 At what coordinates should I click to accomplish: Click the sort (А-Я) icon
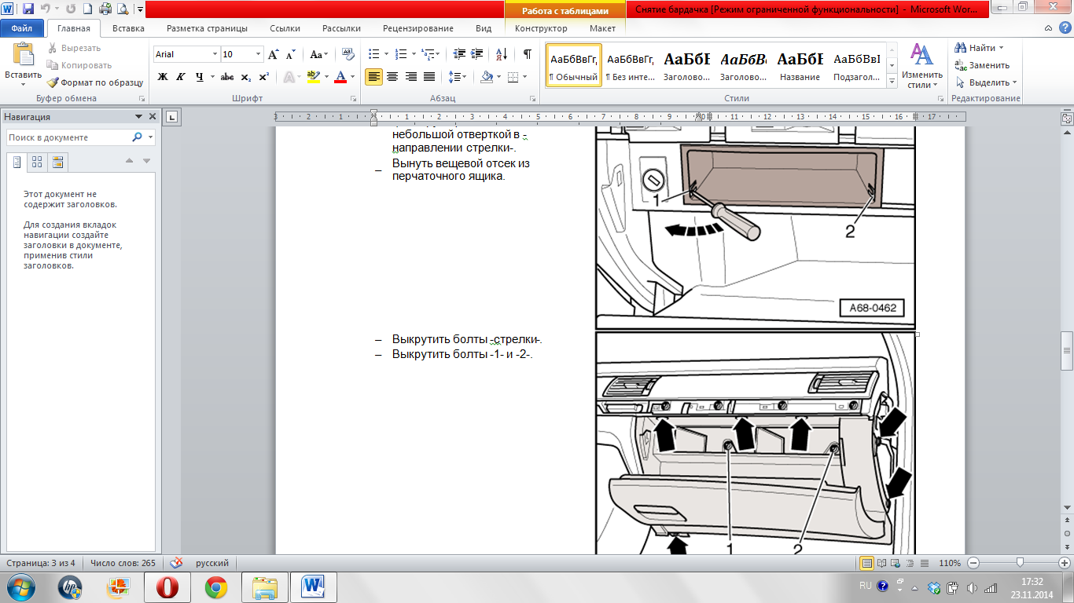tap(499, 54)
